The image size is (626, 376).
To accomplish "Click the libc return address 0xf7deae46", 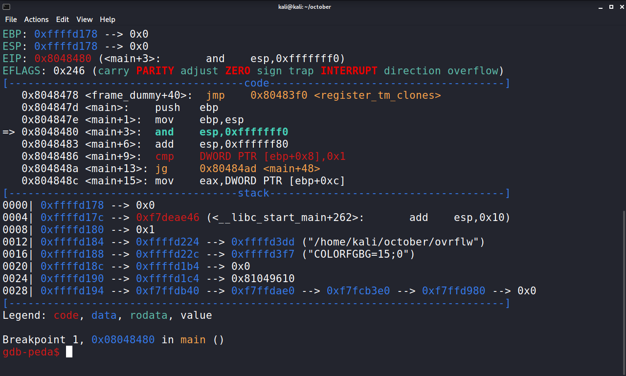I will [168, 218].
